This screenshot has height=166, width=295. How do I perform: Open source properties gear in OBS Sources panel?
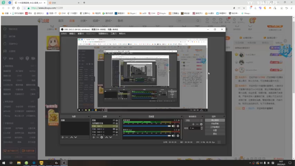[x=102, y=137]
